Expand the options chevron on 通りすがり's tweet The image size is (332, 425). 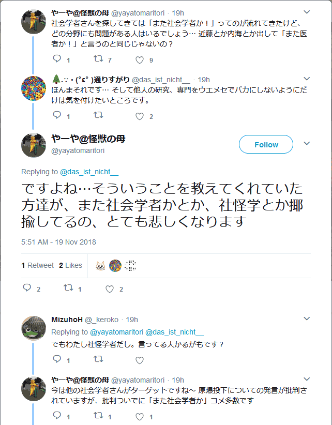[x=307, y=79]
